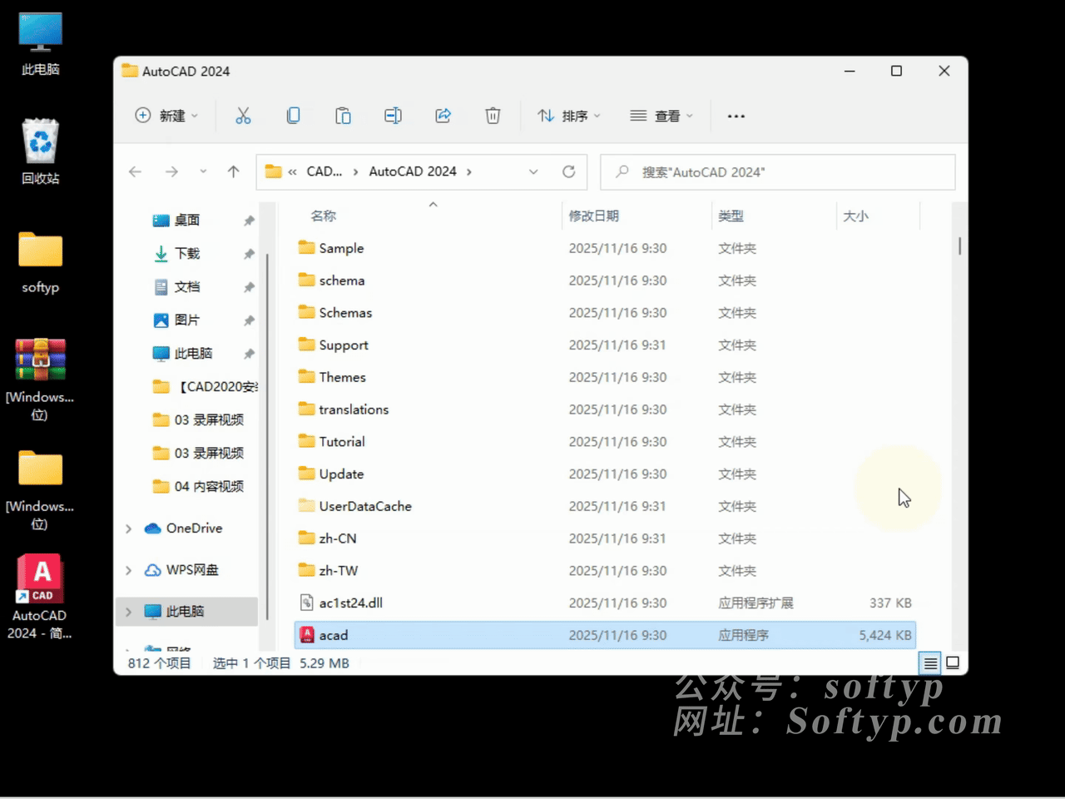Click the Refresh icon next to address bar
This screenshot has width=1065, height=799.
point(568,171)
